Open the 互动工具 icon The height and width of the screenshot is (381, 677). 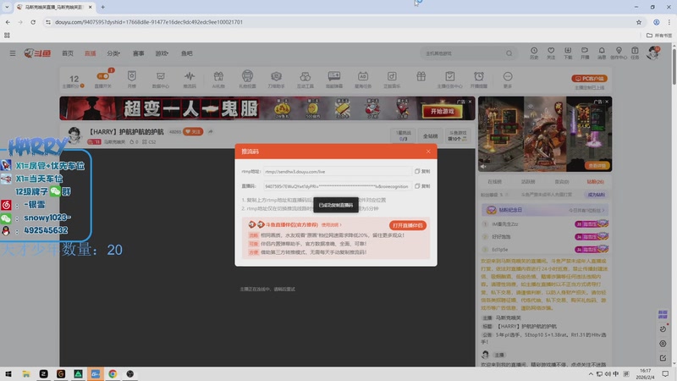coord(305,76)
